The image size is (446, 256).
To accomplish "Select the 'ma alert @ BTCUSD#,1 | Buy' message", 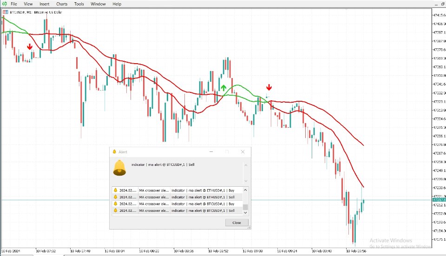I will [203, 204].
